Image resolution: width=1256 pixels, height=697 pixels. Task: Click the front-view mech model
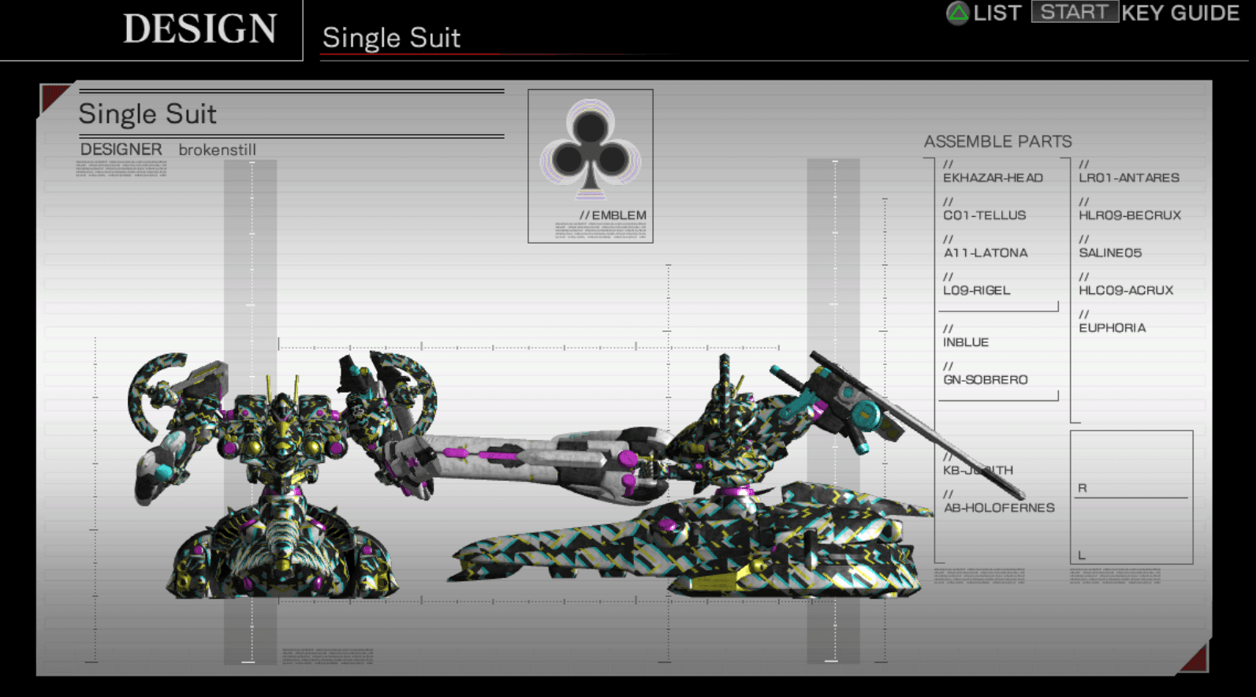point(282,475)
